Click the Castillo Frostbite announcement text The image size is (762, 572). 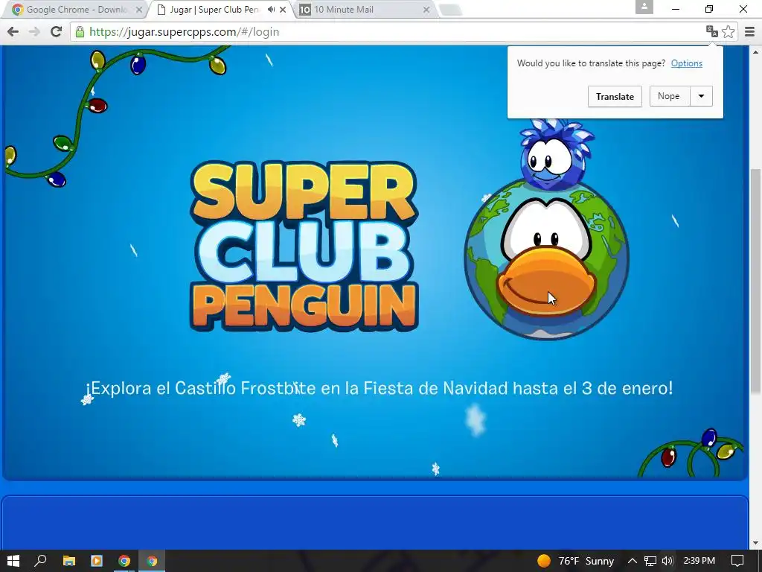coord(380,388)
